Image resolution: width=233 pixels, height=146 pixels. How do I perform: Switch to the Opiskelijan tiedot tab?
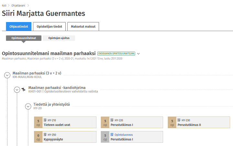(49, 26)
